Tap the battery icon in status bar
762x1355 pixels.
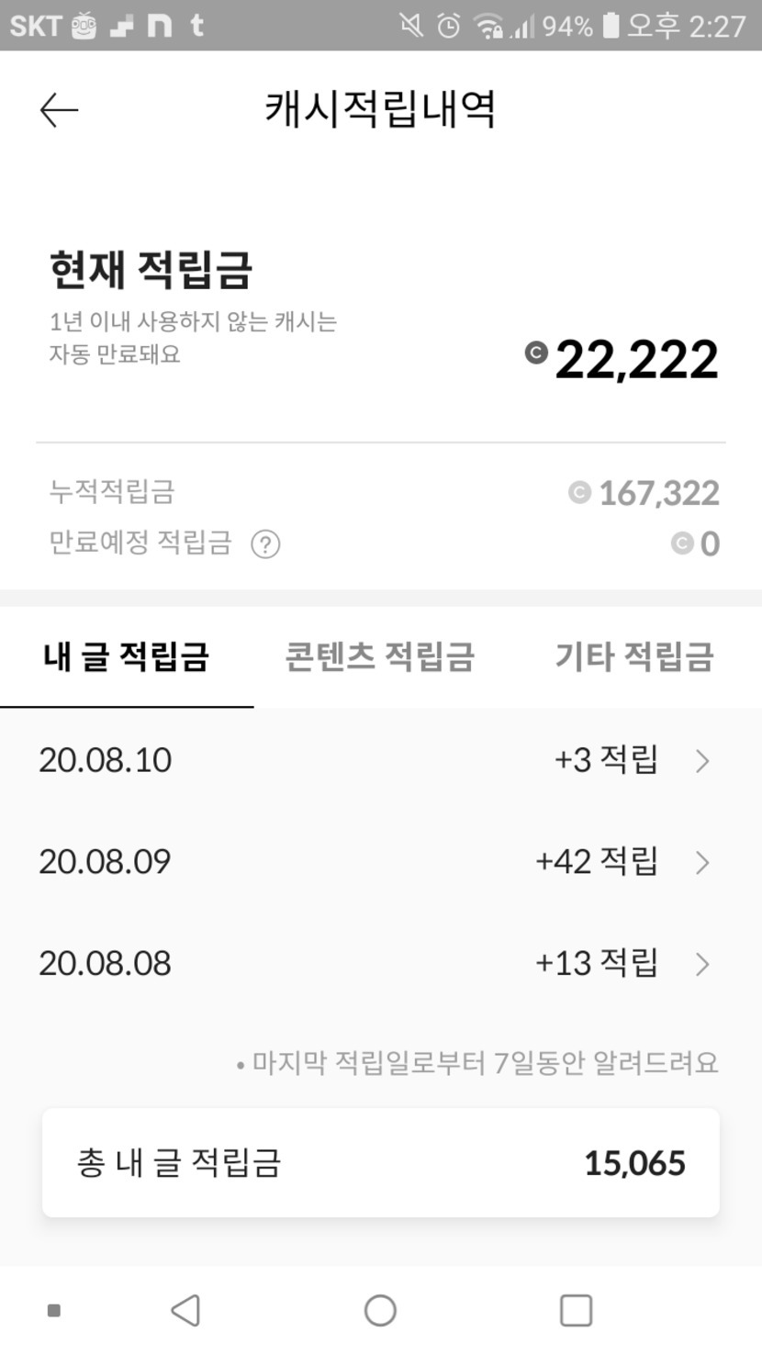[x=611, y=25]
